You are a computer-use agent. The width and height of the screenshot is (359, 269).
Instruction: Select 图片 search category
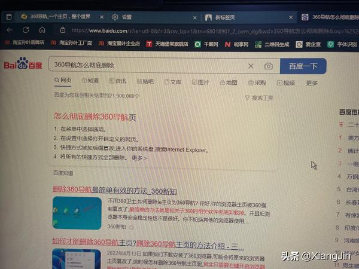[x=200, y=82]
